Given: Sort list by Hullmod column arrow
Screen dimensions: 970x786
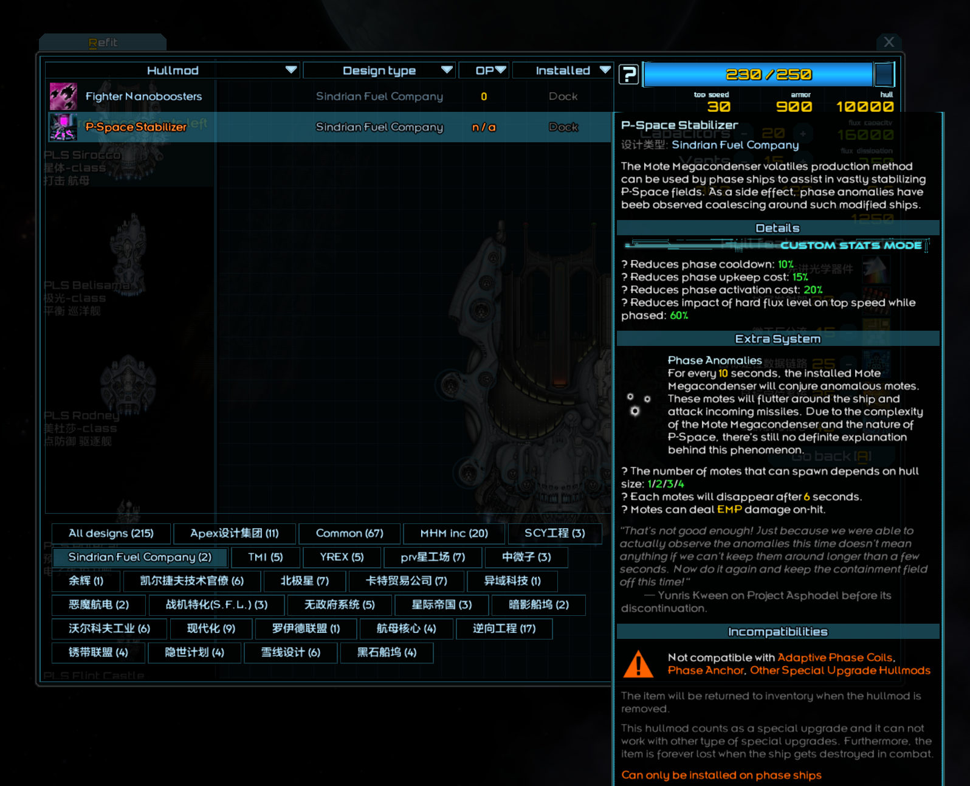Looking at the screenshot, I should pos(291,70).
